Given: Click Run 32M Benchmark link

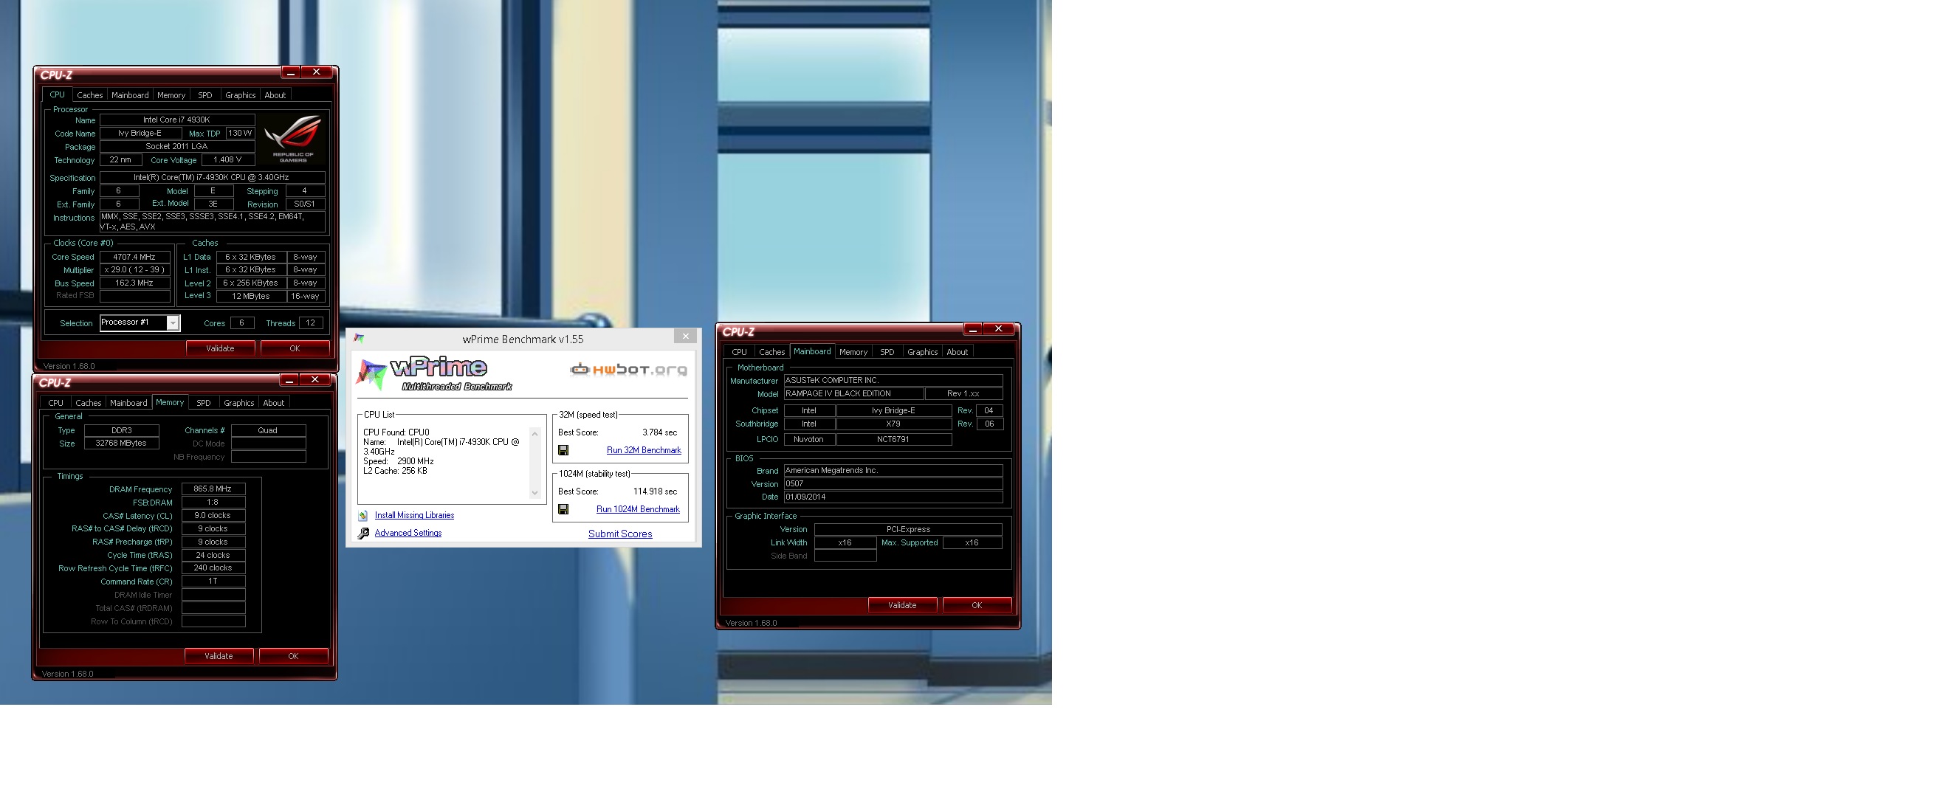Looking at the screenshot, I should (644, 451).
